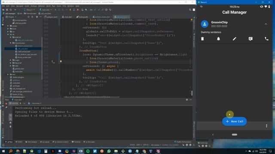Click the toolbar back navigation arrow
Image resolution: width=275 pixels, height=154 pixels.
coord(15,10)
